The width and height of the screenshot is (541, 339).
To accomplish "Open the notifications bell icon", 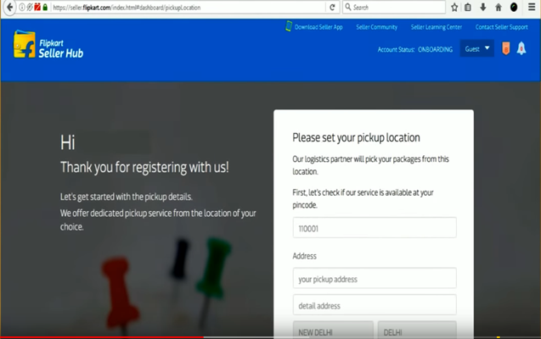I will (x=521, y=49).
